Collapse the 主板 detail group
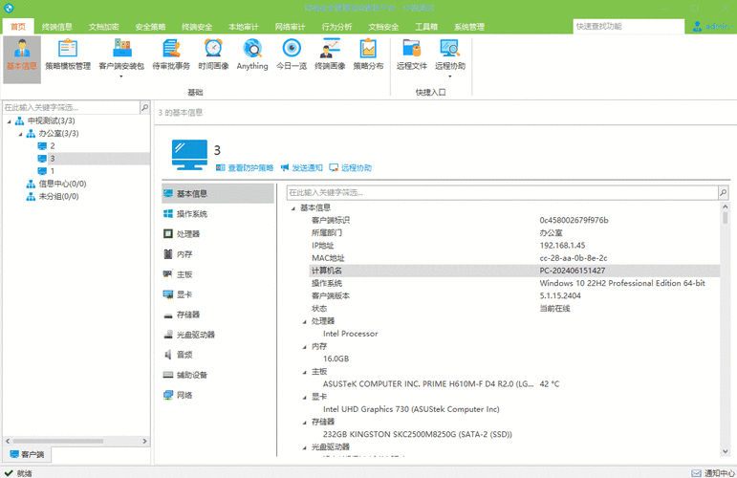Screen dimensions: 737x478 point(305,372)
